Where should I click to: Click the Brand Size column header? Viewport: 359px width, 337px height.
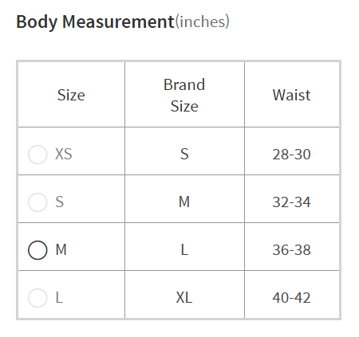click(x=184, y=96)
